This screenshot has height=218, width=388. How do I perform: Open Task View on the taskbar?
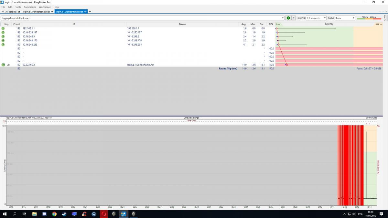tap(24, 214)
